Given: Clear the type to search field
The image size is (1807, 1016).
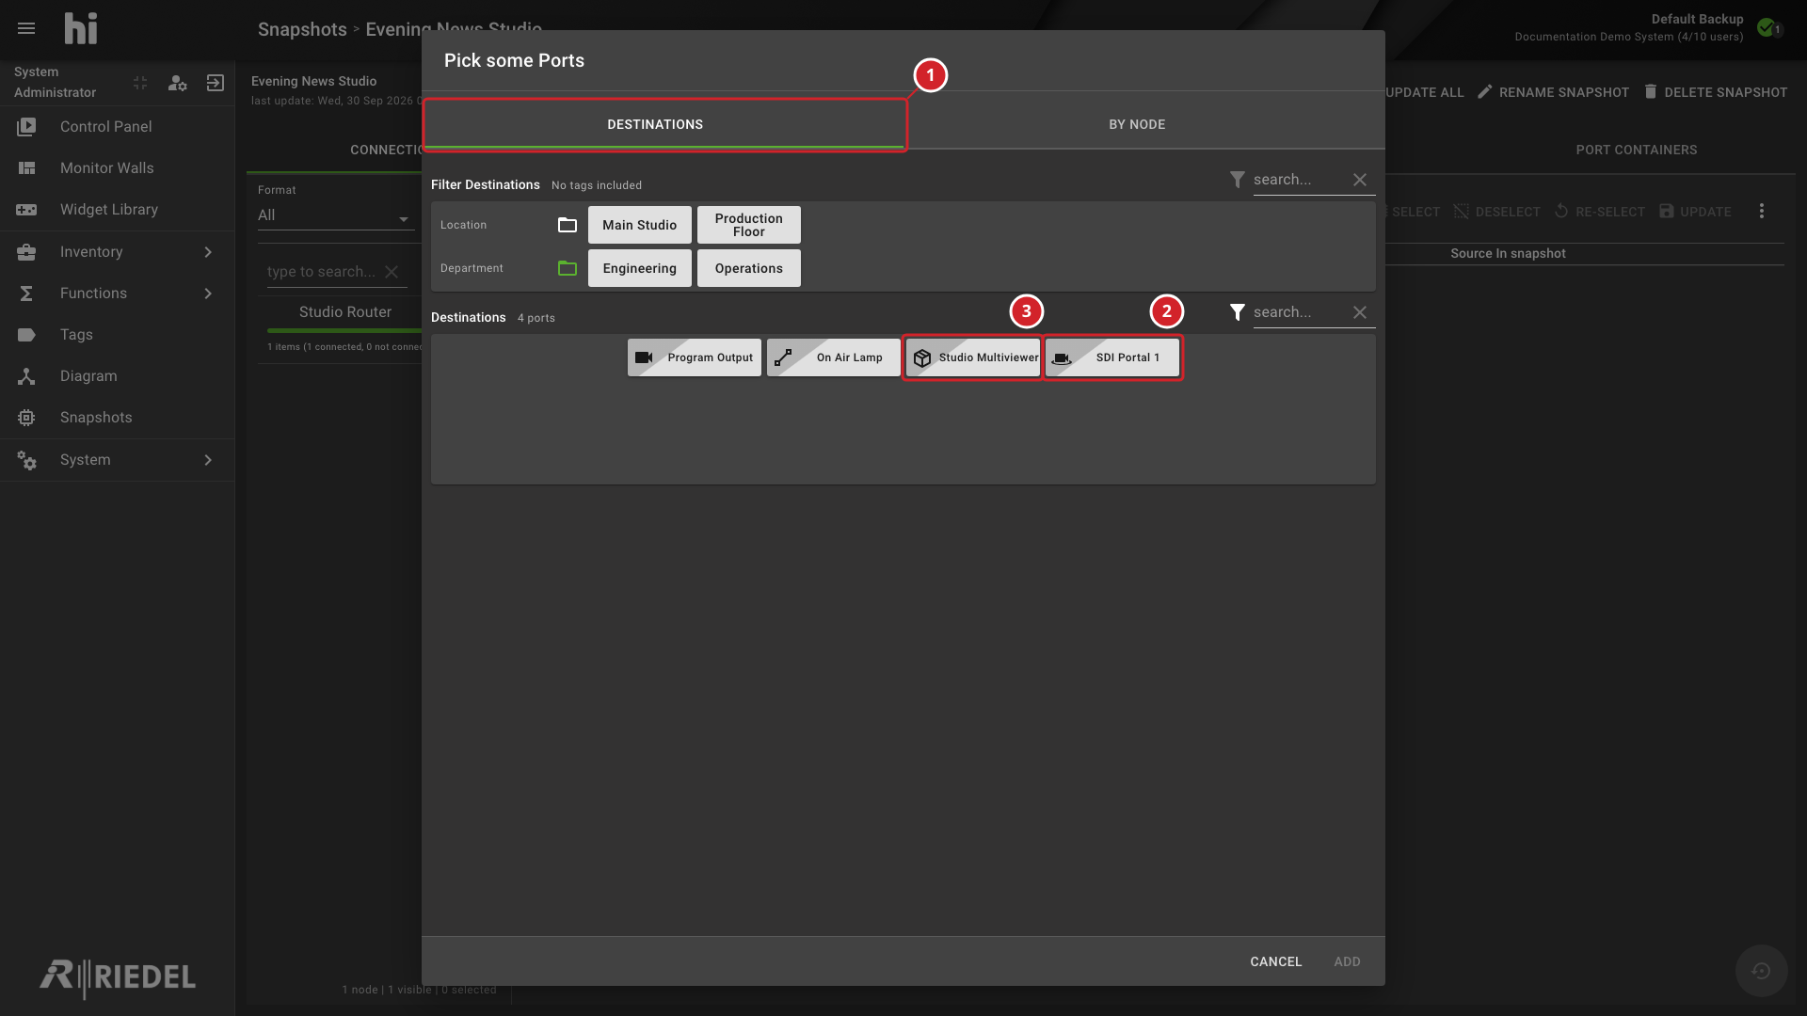Looking at the screenshot, I should [392, 272].
